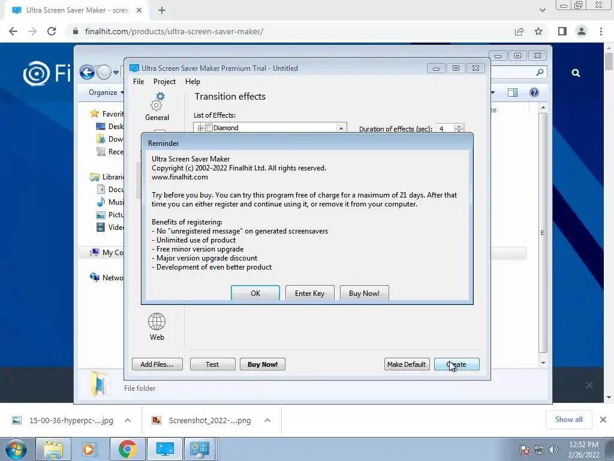Viewport: 614px width, 461px height.
Task: Open Explorer help question mark icon
Action: (534, 92)
